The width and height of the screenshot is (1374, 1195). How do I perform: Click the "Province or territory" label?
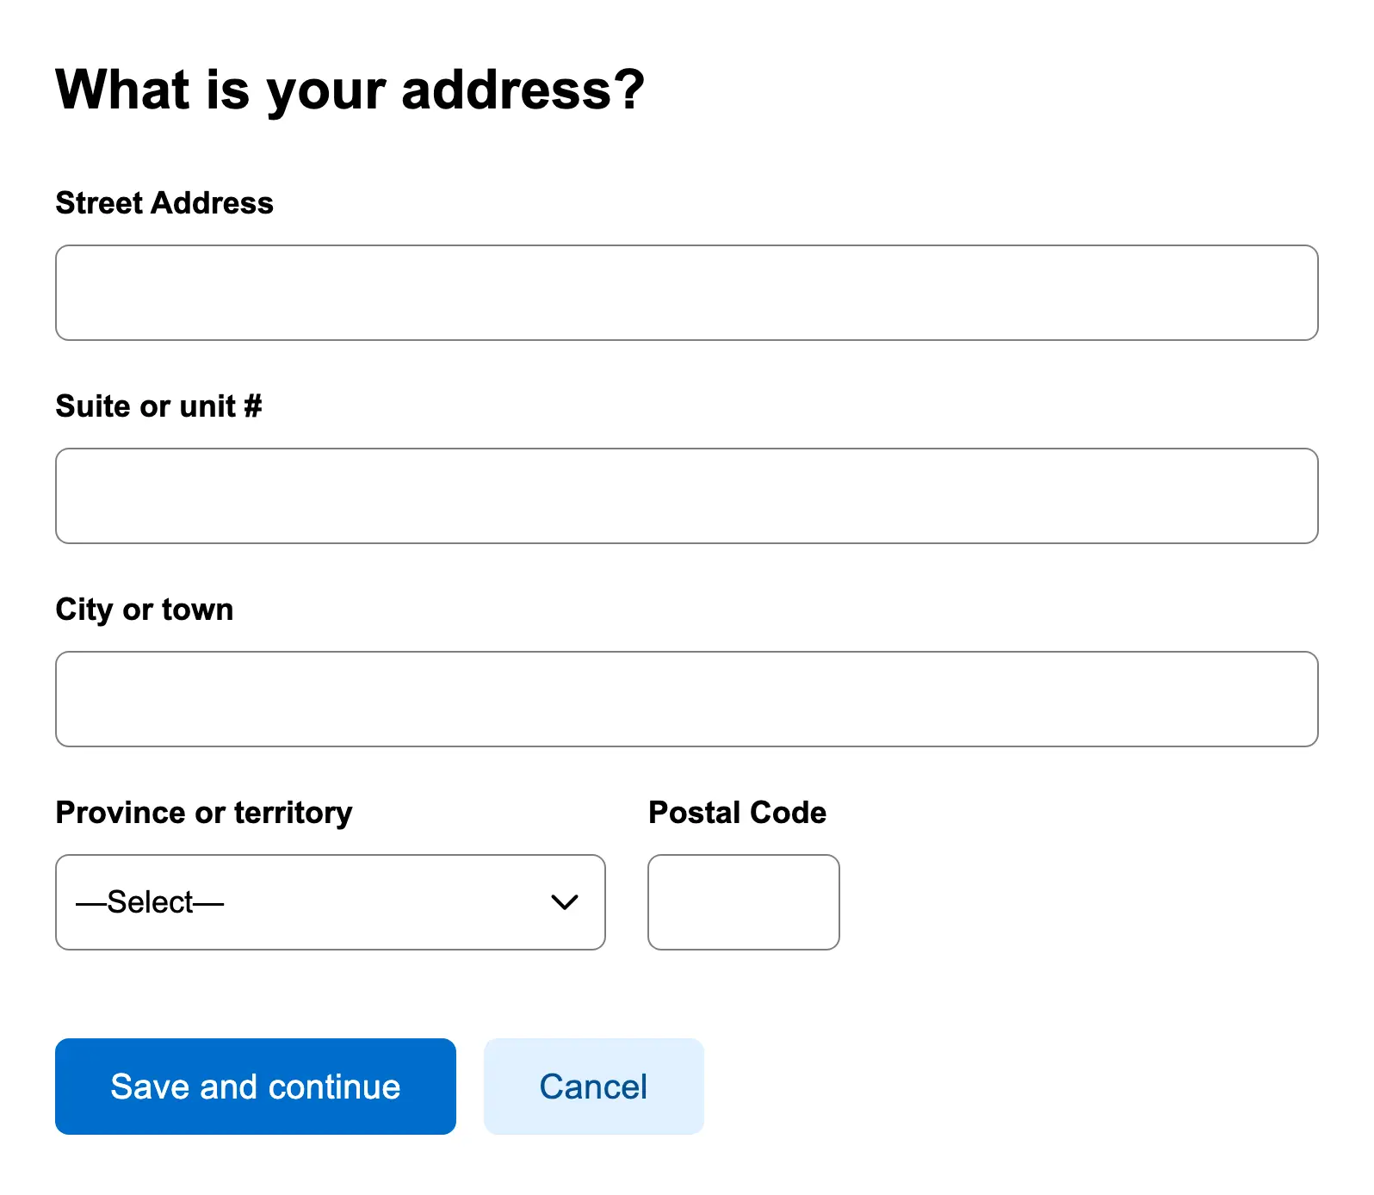tap(204, 813)
